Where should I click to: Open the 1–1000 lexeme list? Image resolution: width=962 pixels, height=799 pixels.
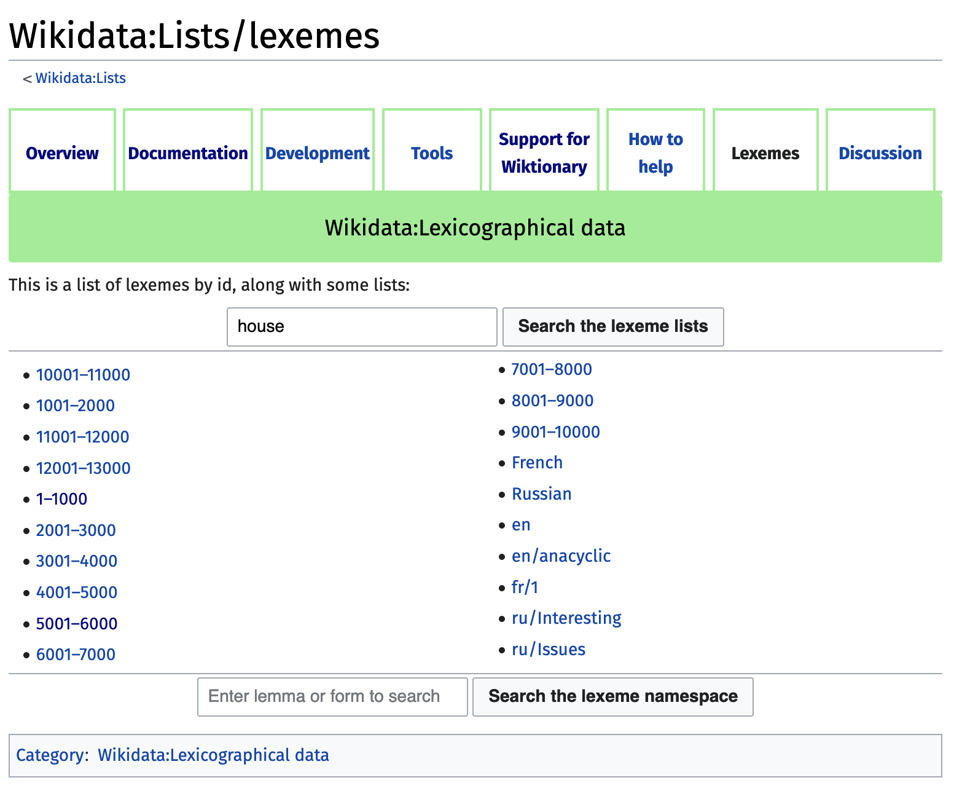point(61,499)
